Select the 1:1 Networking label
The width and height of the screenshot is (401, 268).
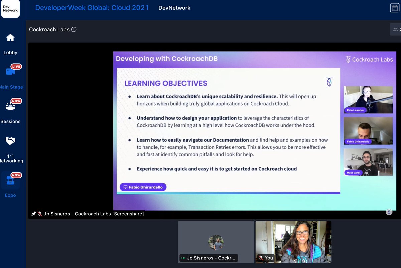point(11,158)
